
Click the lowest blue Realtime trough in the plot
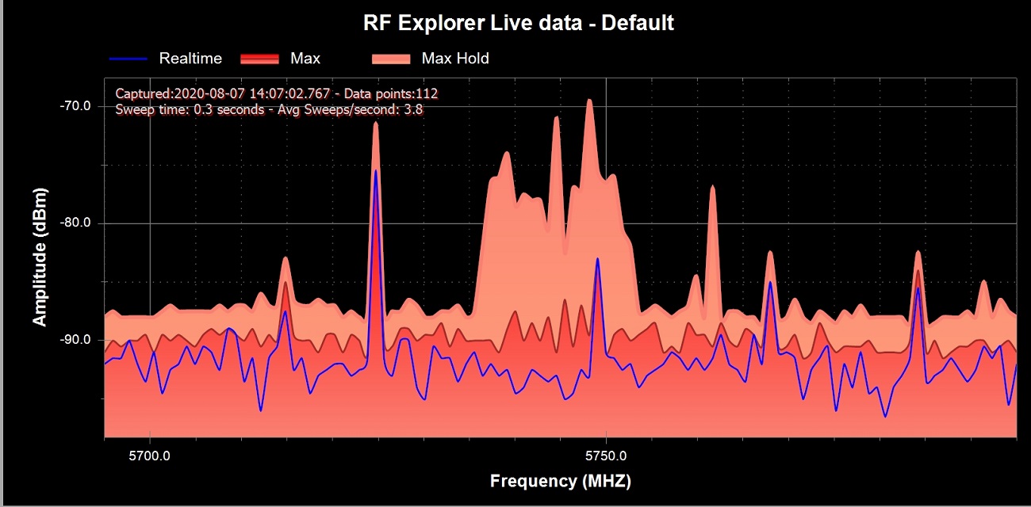[x=885, y=417]
